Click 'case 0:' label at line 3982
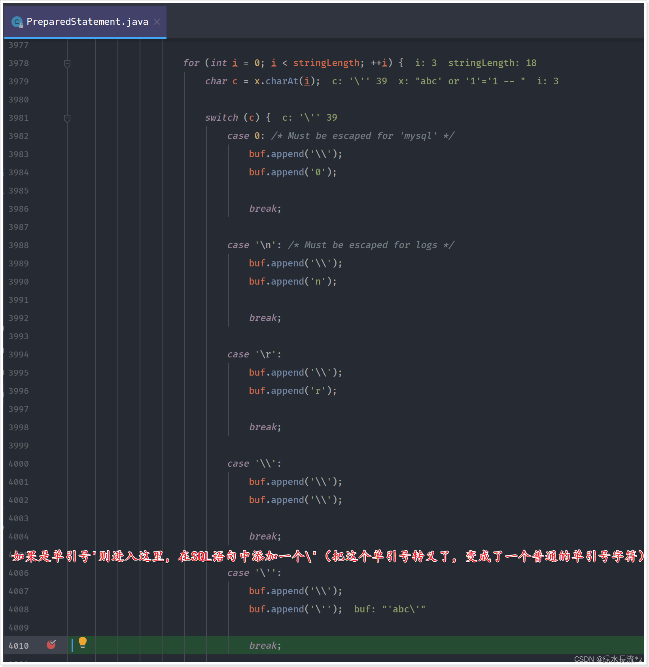This screenshot has height=667, width=649. [x=246, y=136]
